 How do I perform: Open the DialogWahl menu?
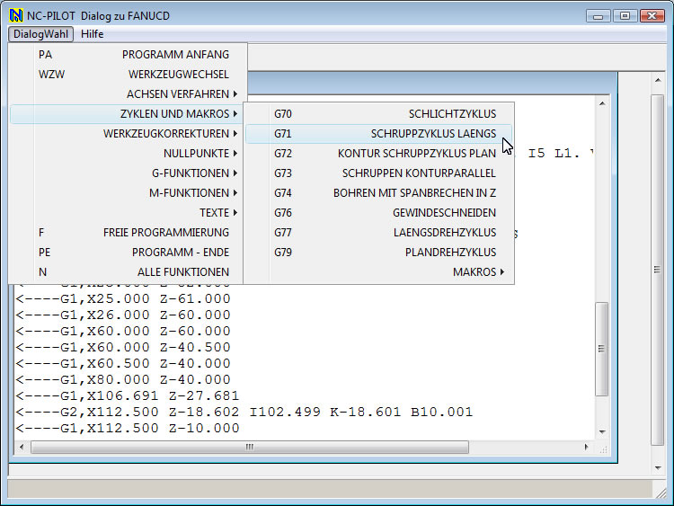(42, 34)
